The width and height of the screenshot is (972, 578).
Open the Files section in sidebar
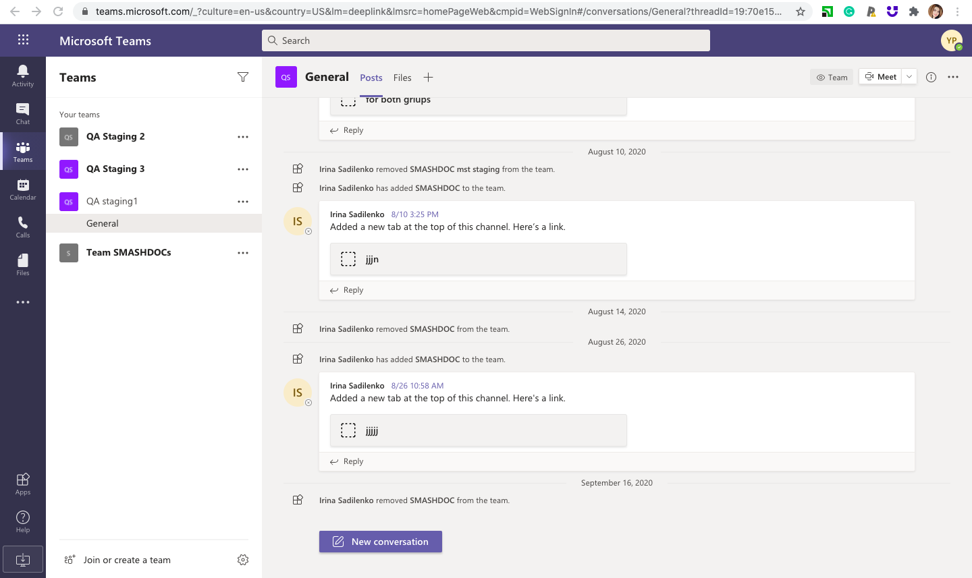(23, 264)
